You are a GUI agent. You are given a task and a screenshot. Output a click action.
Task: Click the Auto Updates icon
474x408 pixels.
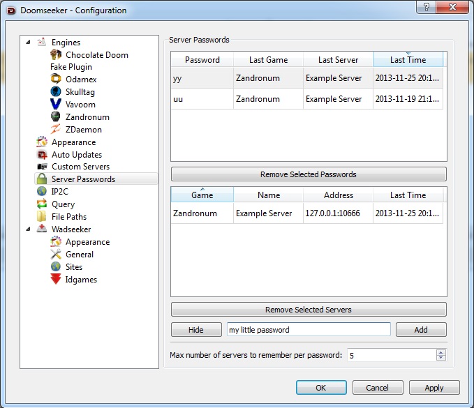[x=42, y=155]
